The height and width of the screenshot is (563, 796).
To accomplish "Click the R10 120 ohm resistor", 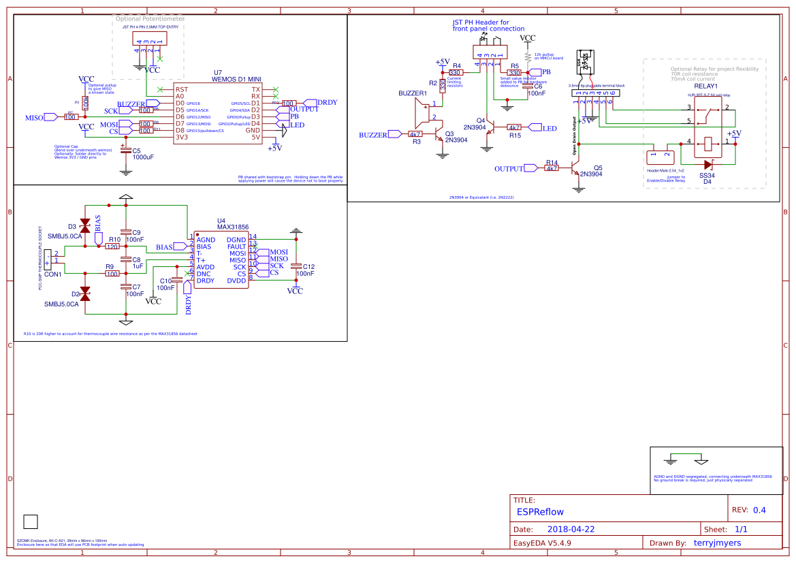I will coord(112,246).
